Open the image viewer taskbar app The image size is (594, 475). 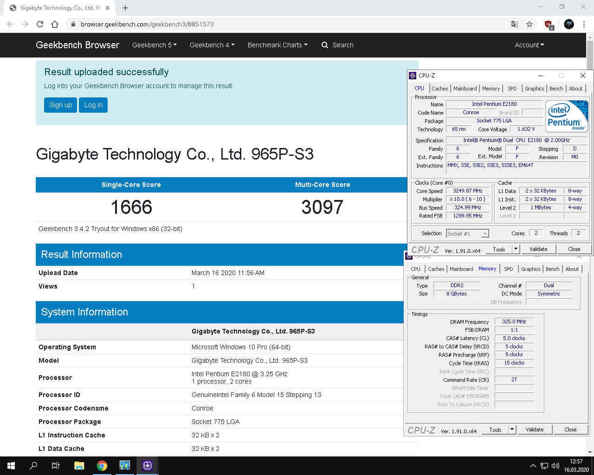125,466
